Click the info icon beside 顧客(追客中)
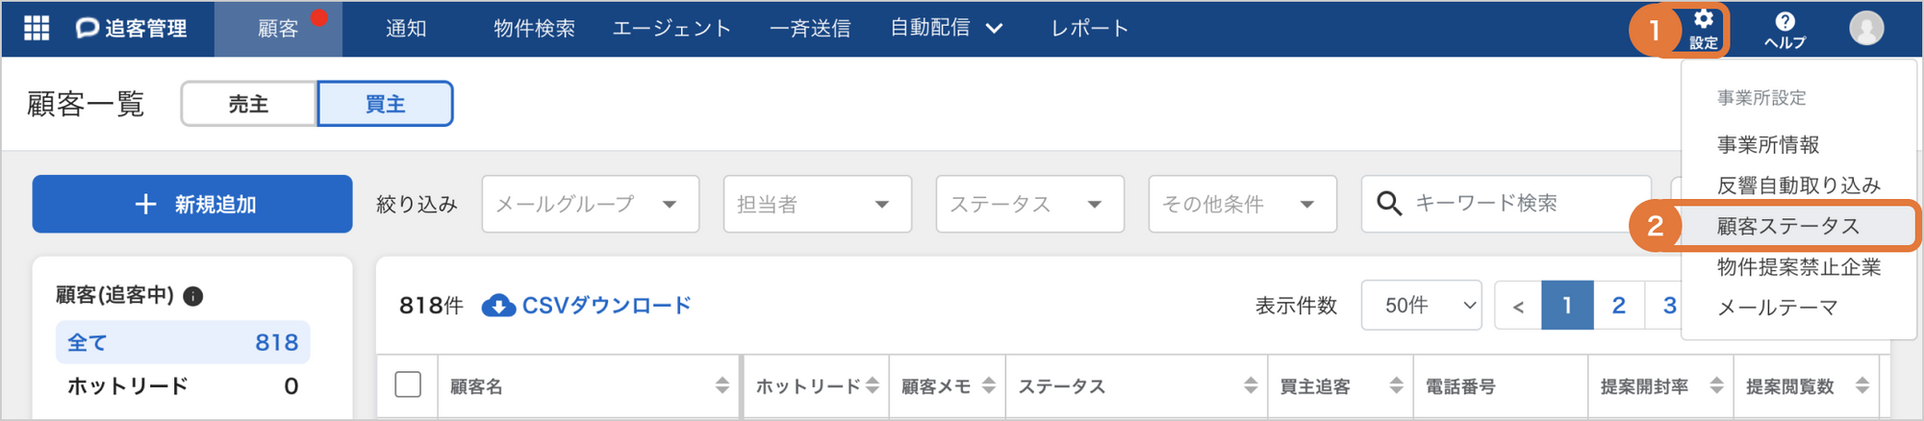 (x=192, y=296)
